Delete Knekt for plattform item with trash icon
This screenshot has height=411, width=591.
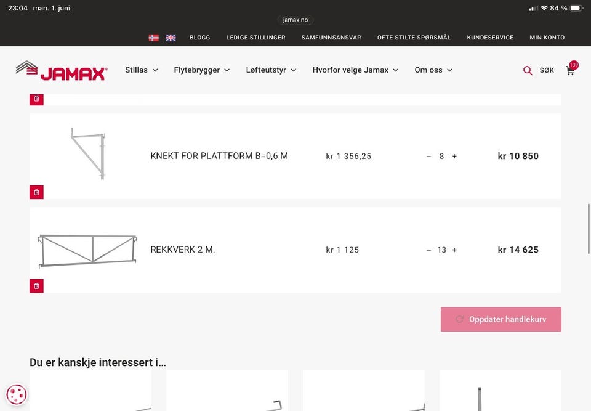pyautogui.click(x=36, y=192)
